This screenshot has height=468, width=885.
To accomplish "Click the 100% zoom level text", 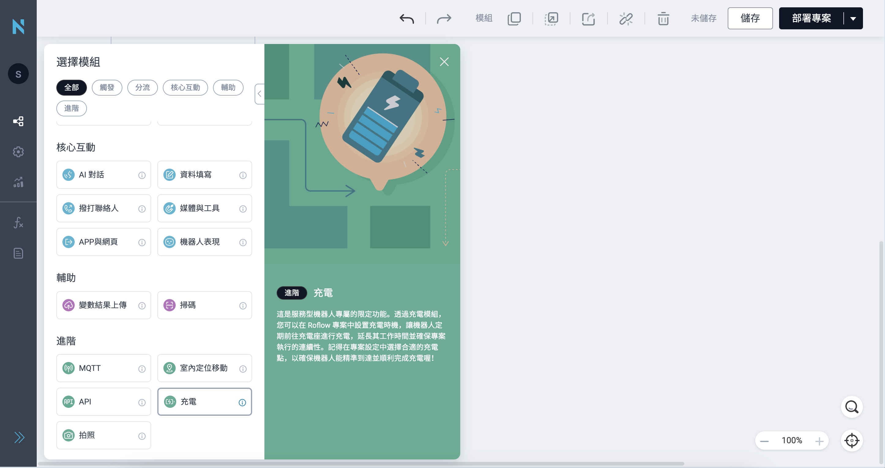I will click(792, 441).
